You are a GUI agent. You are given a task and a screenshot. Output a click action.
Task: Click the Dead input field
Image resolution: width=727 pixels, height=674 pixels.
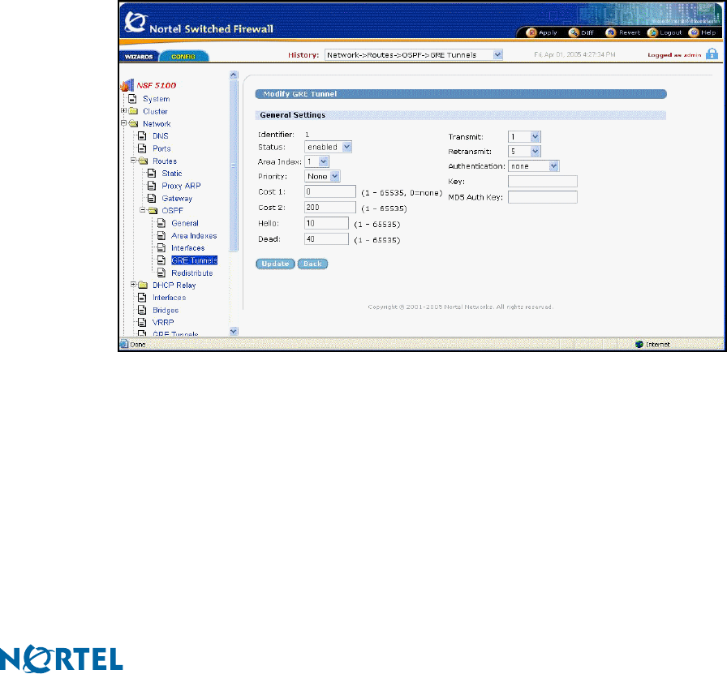click(326, 238)
